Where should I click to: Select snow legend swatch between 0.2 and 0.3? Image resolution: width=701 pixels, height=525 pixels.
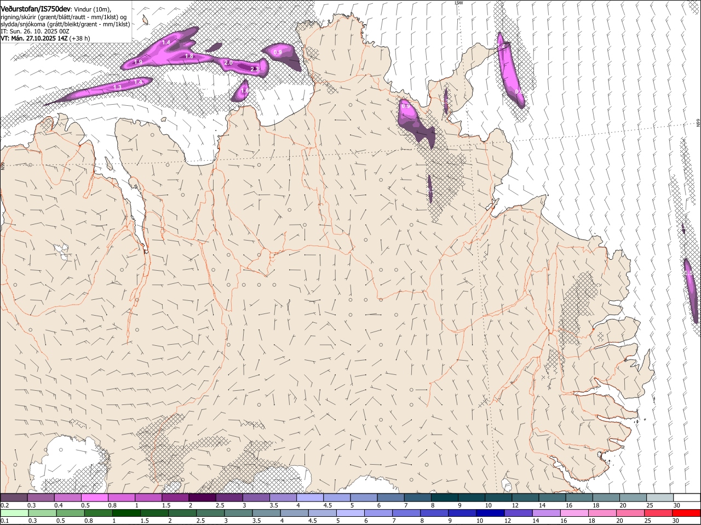click(x=14, y=498)
